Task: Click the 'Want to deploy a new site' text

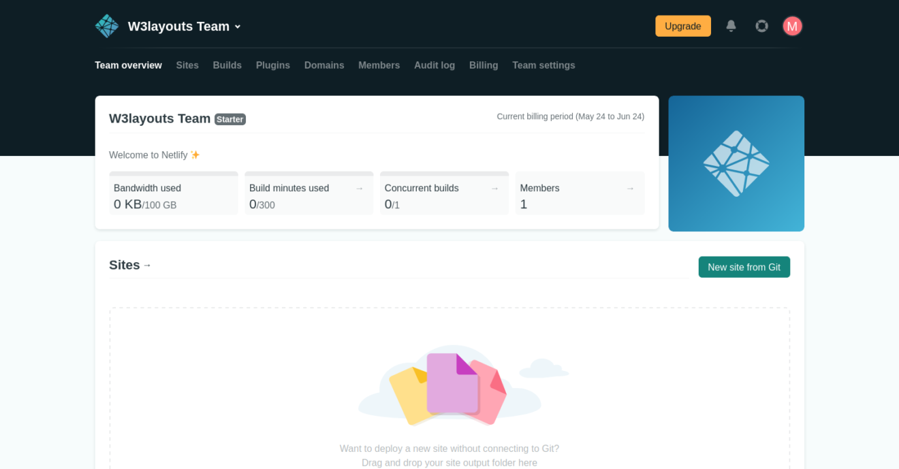Action: (449, 449)
